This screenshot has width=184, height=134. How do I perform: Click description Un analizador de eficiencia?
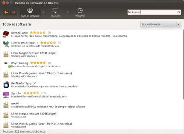(x=44, y=87)
